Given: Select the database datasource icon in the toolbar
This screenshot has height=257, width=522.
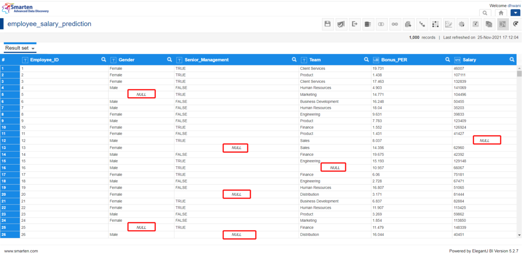Looking at the screenshot, I should [368, 24].
